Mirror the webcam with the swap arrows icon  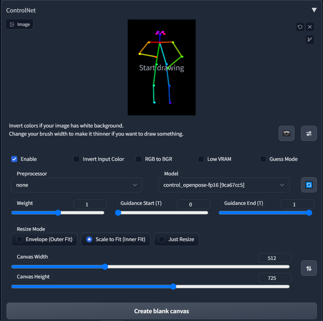[309, 133]
